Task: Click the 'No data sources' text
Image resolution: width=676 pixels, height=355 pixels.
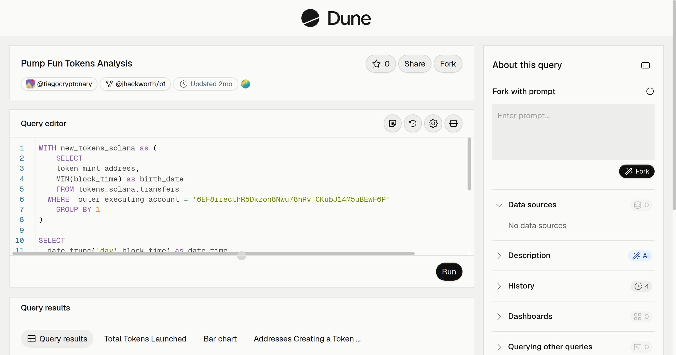Action: tap(537, 225)
